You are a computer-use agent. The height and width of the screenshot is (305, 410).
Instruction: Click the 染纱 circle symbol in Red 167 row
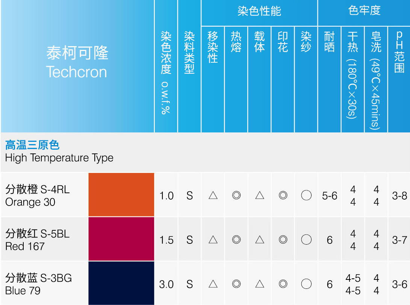[306, 240]
